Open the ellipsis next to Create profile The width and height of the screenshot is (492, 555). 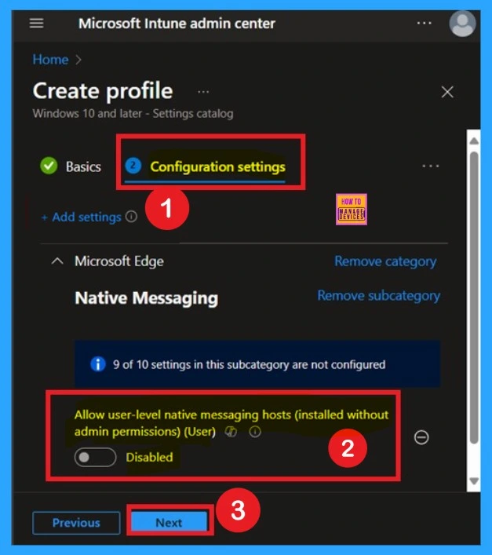[203, 92]
